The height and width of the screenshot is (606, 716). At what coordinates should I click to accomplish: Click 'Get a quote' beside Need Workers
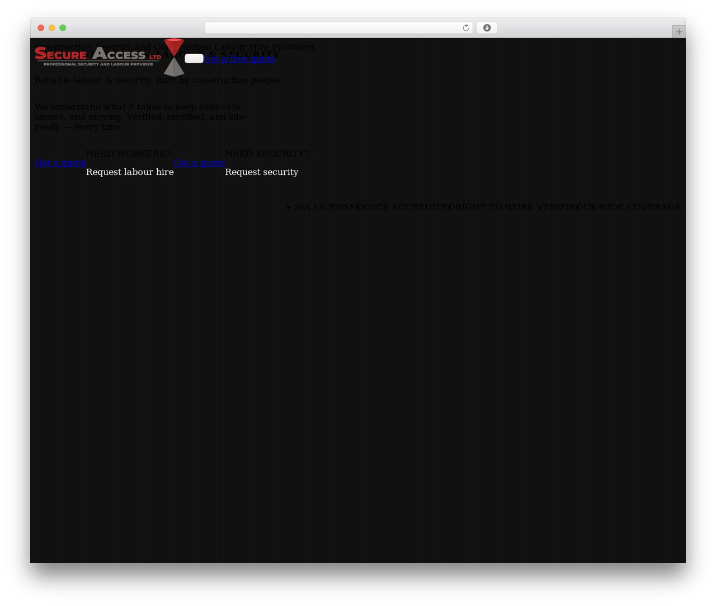60,163
